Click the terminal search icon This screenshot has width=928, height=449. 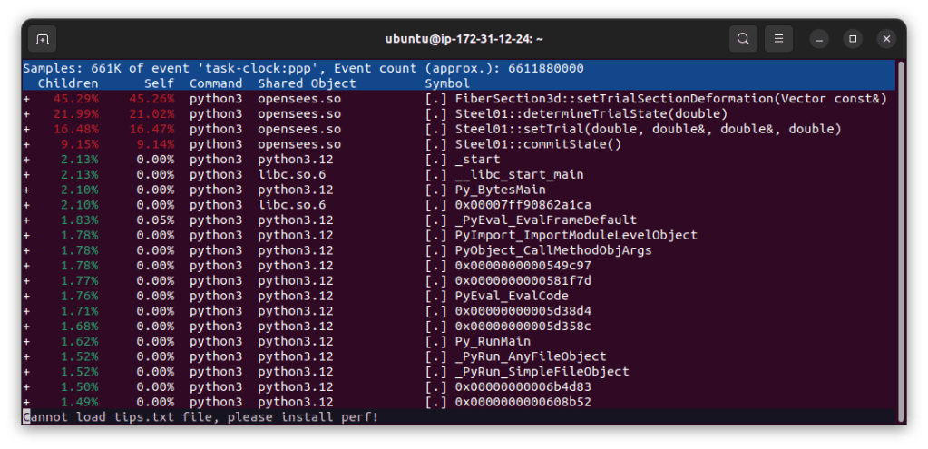pyautogui.click(x=743, y=39)
